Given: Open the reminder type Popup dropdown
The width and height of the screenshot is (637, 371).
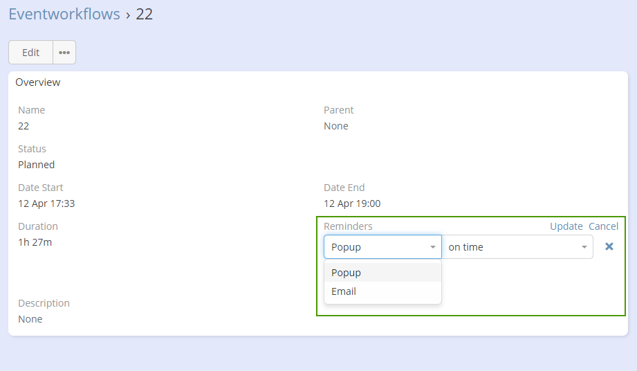Looking at the screenshot, I should pyautogui.click(x=382, y=247).
